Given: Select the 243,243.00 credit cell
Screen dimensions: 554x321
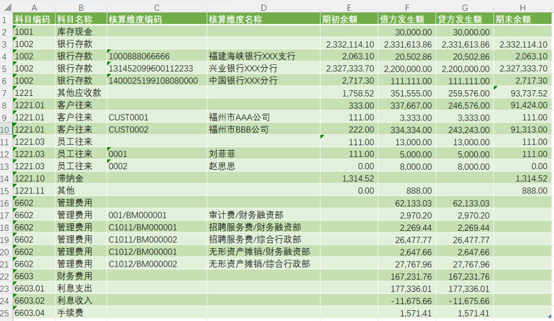Looking at the screenshot, I should [465, 130].
